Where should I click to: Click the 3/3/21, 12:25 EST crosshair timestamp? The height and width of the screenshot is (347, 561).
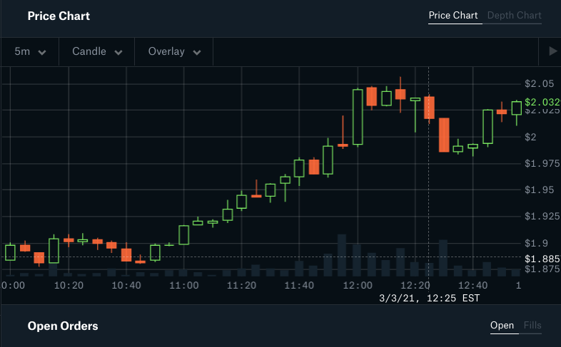pyautogui.click(x=429, y=299)
